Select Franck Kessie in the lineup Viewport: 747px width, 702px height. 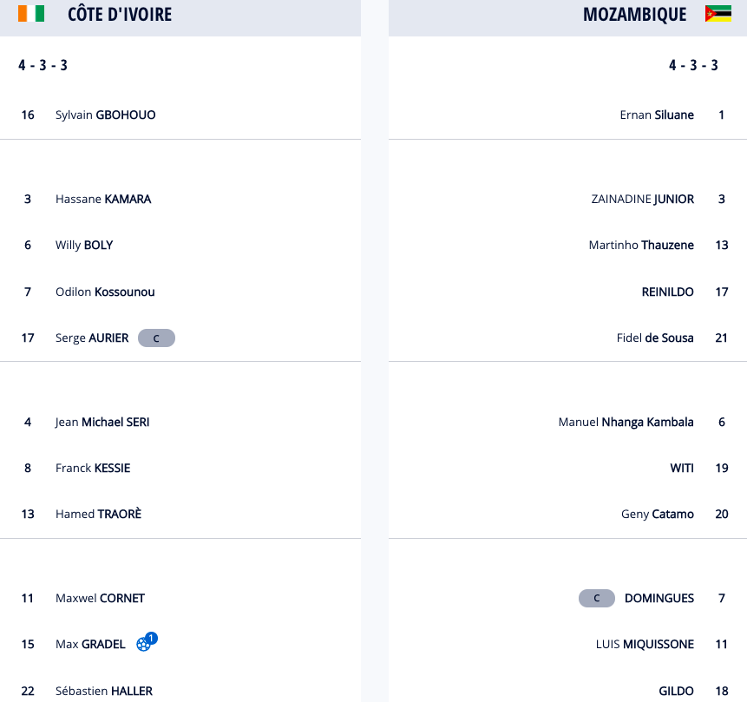click(x=92, y=468)
